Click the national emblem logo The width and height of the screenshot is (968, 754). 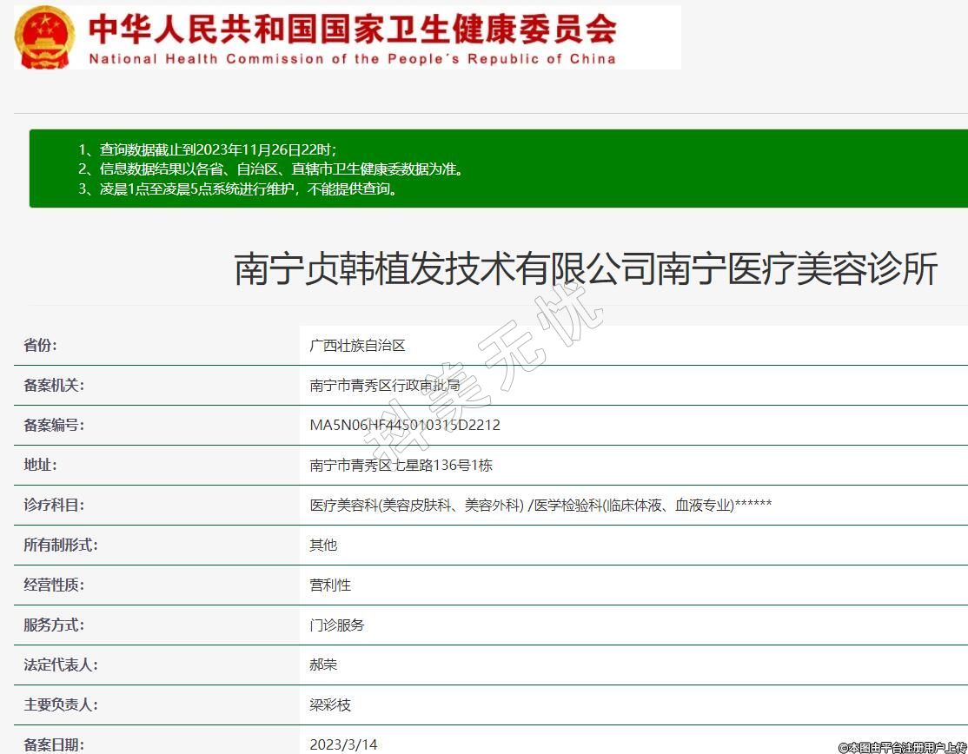click(x=44, y=37)
